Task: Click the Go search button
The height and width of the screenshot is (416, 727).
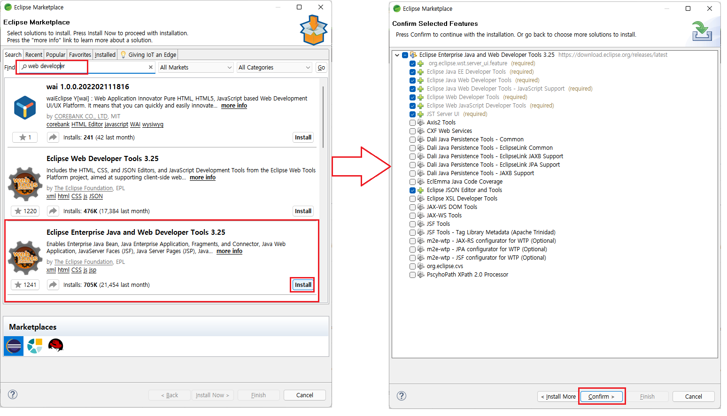Action: [321, 68]
